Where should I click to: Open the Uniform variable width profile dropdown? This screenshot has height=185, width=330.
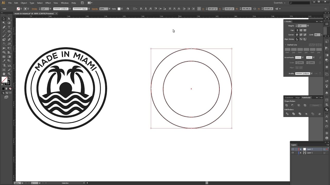(70, 9)
